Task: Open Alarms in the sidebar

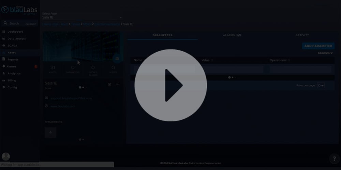Action: 11,67
